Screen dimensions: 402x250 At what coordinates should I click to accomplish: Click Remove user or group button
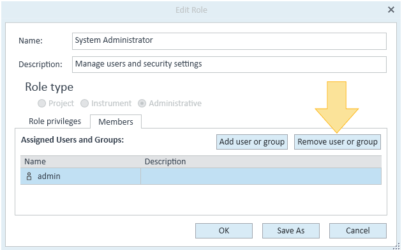[338, 142]
